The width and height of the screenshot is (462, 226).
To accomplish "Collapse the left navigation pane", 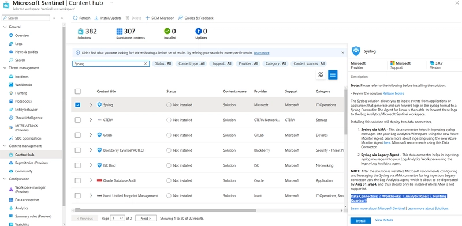I will tap(62, 18).
